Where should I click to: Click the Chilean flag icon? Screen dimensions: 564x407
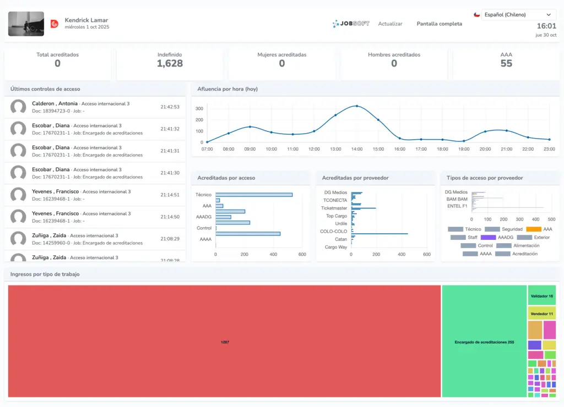pyautogui.click(x=477, y=14)
